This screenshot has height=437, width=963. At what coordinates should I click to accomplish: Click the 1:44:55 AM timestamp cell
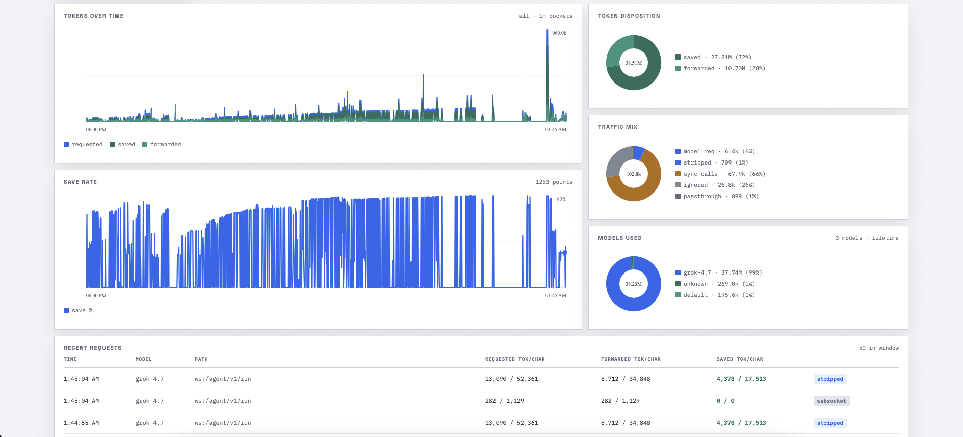pos(82,423)
